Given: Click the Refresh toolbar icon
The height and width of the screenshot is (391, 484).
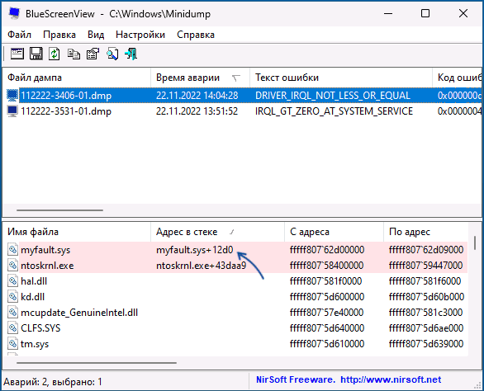Looking at the screenshot, I should pos(55,54).
